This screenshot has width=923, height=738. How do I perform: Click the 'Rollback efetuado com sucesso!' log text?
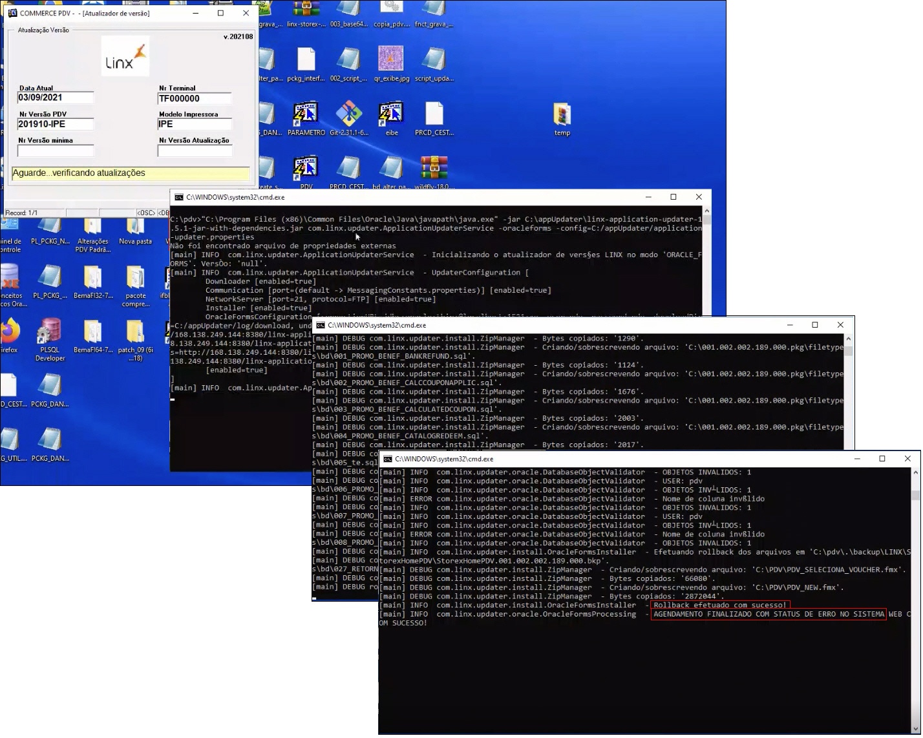pos(720,606)
